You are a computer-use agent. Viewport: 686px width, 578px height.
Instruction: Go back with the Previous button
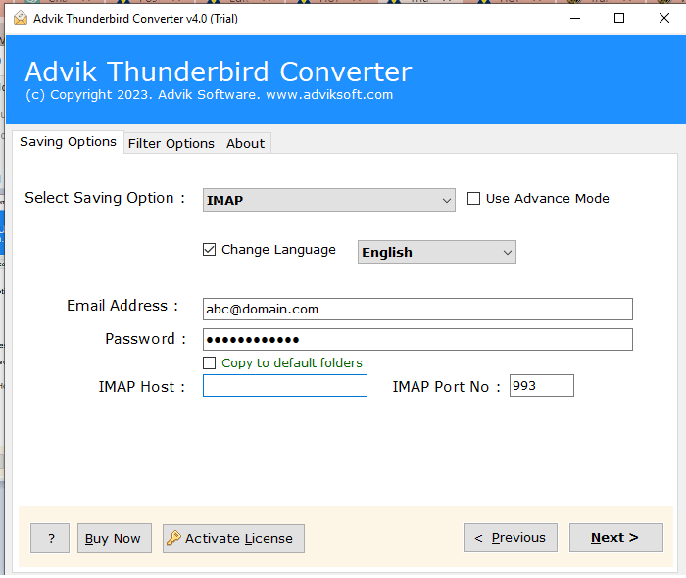pyautogui.click(x=511, y=537)
